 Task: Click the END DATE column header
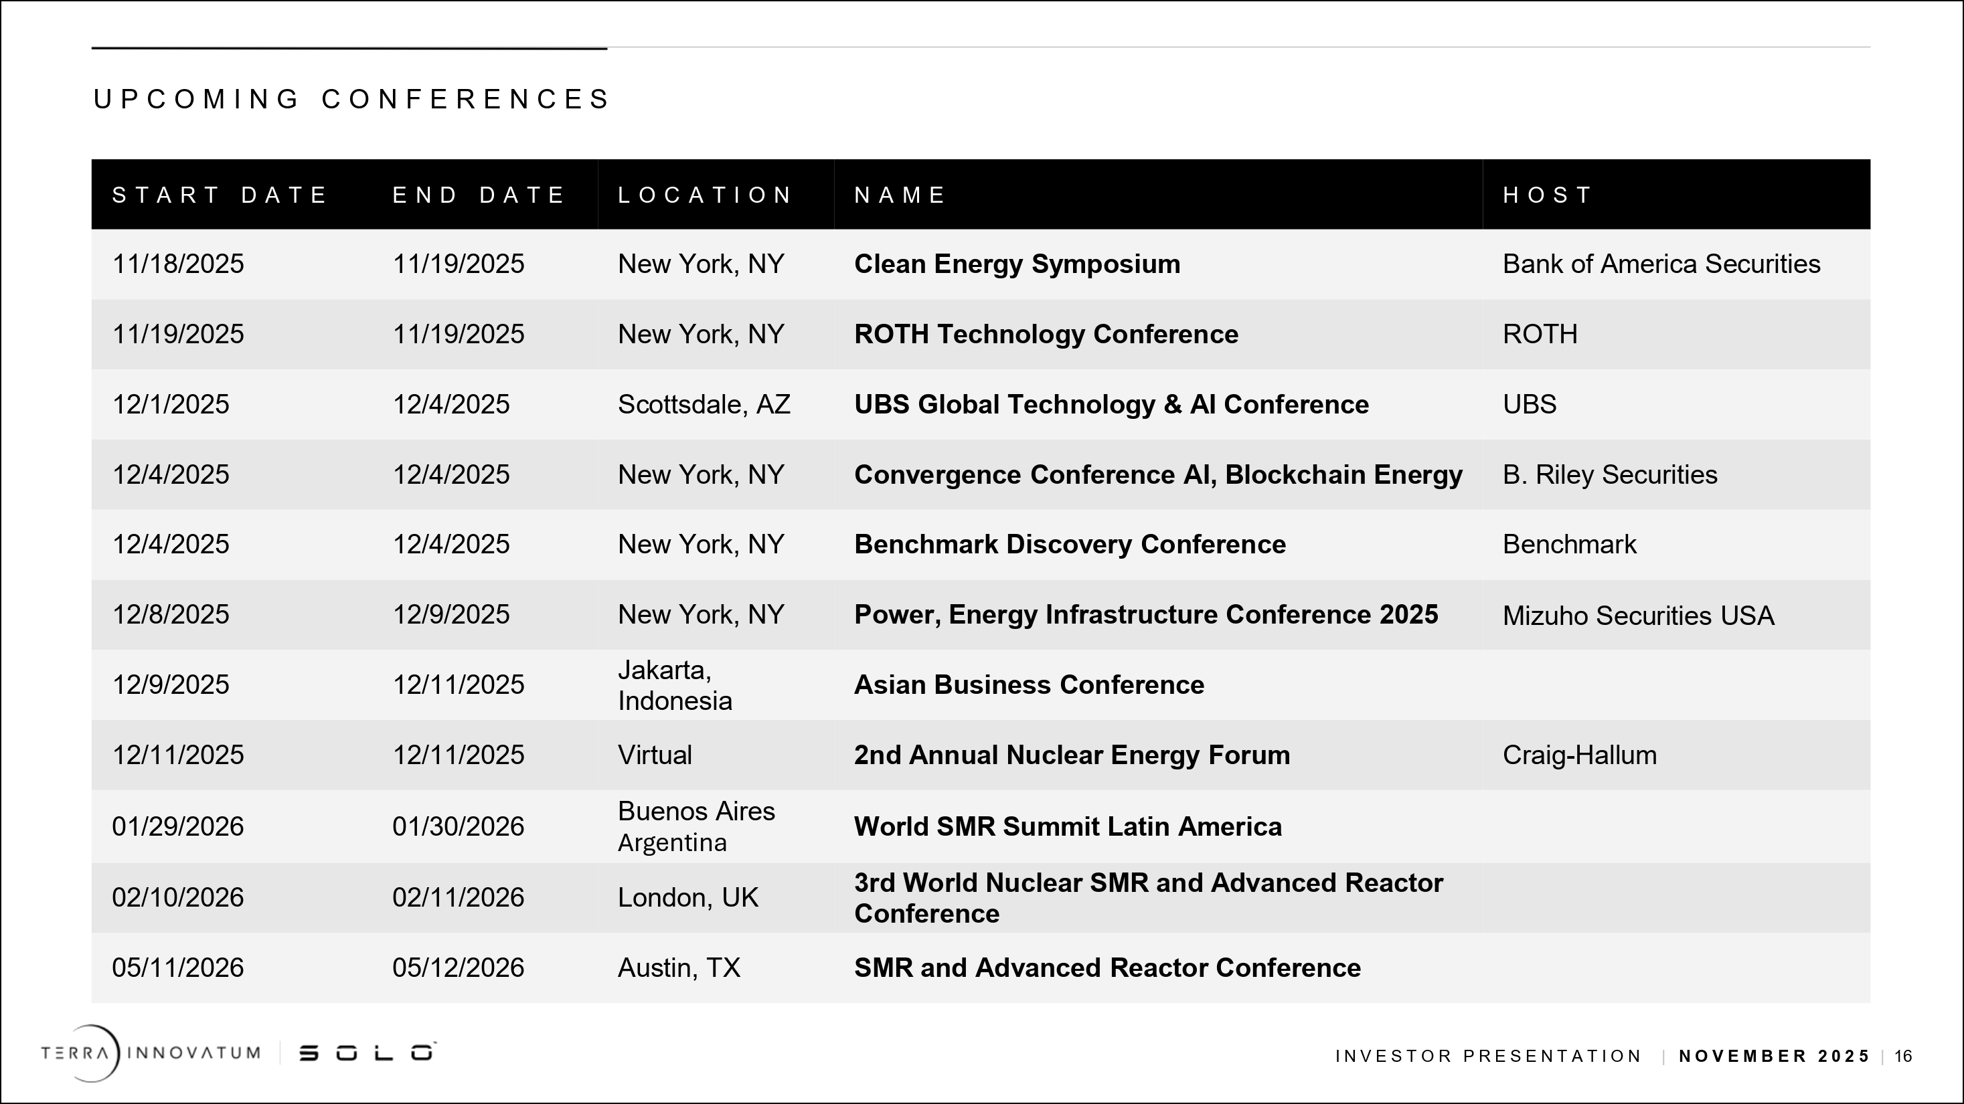point(479,195)
